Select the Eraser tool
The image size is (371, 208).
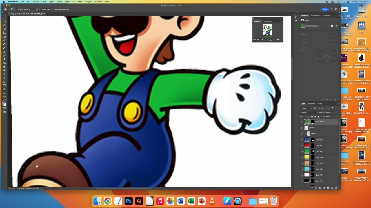(x=4, y=59)
